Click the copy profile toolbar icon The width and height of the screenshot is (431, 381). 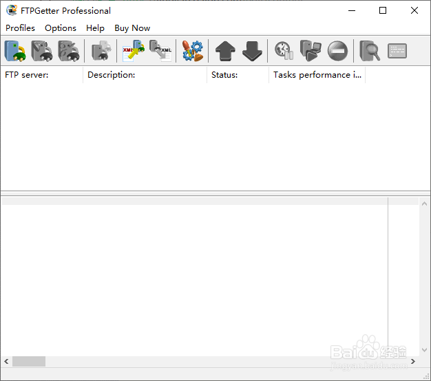click(x=101, y=51)
